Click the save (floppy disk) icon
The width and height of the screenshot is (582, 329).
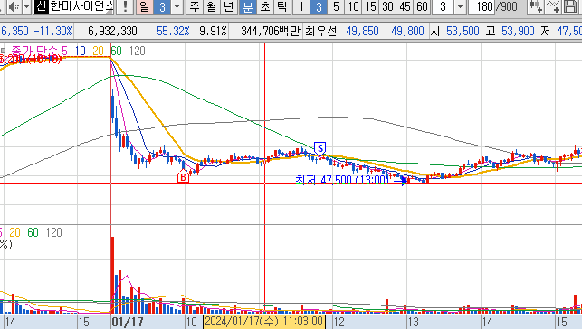point(570,6)
